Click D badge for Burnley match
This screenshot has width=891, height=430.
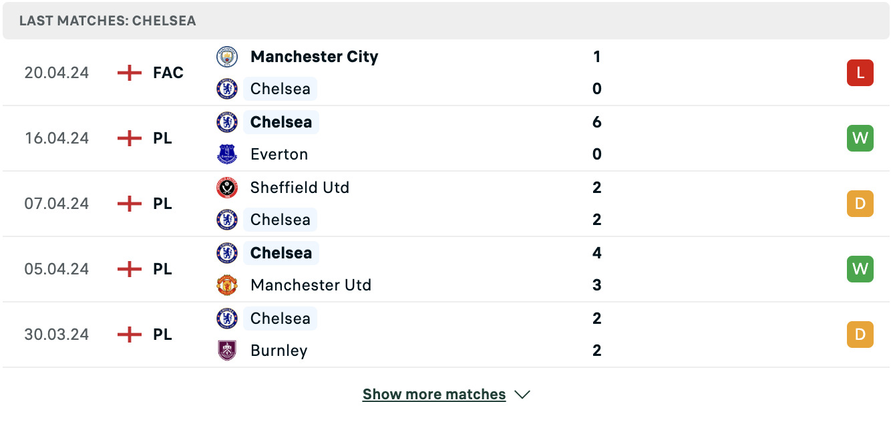[x=860, y=335]
